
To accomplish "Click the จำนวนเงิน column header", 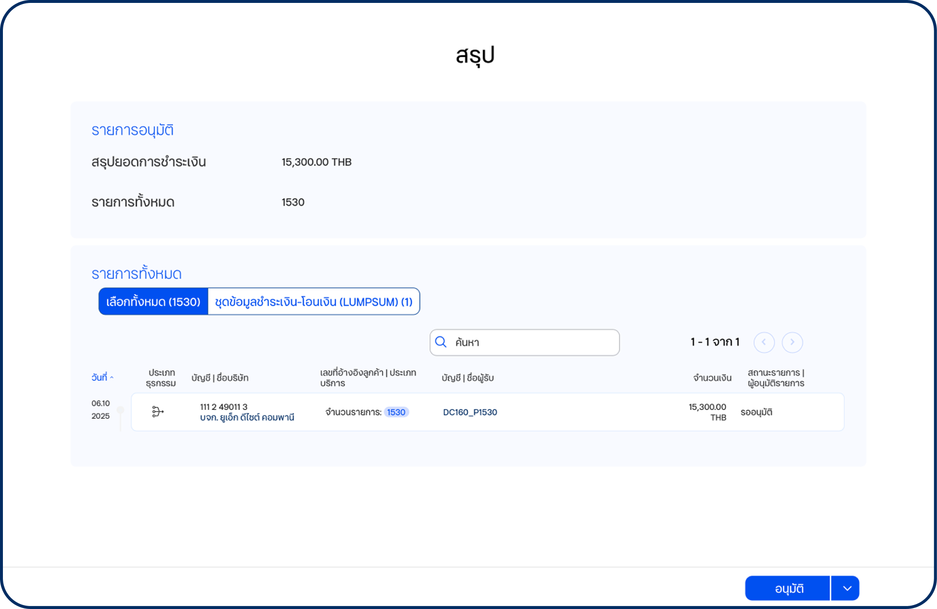I will point(711,378).
